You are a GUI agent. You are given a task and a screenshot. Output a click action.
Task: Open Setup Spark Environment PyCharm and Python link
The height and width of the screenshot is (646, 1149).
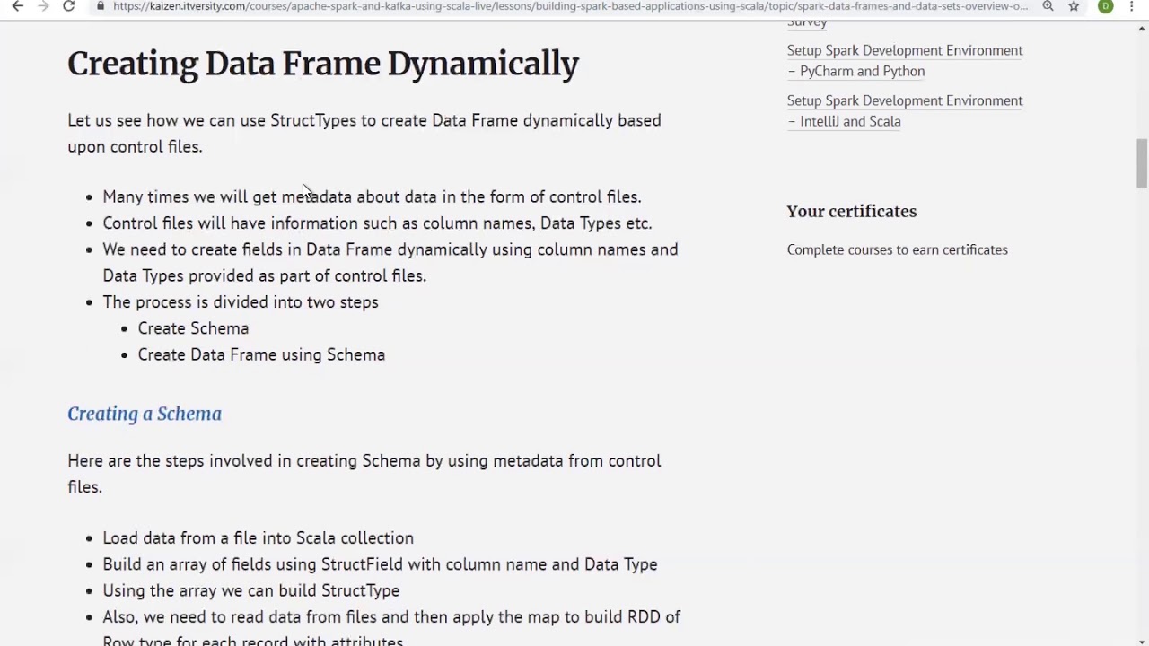[x=905, y=60]
